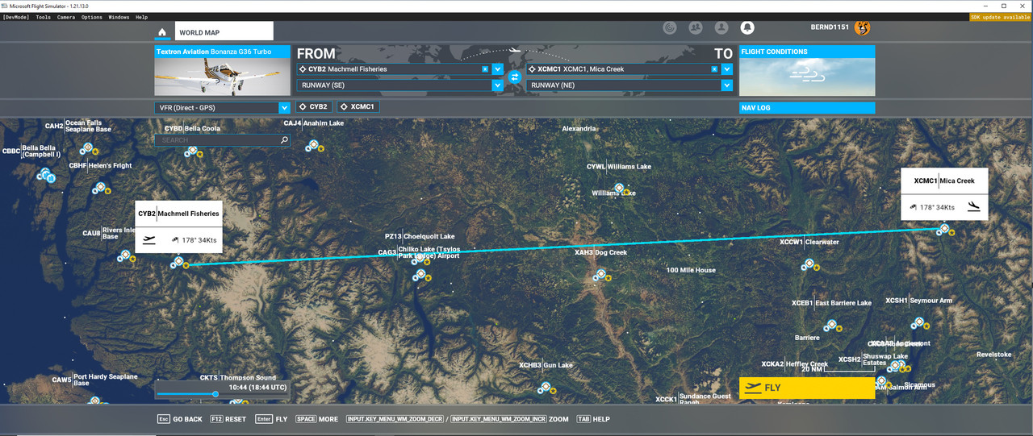Select the Seymour Arm airport marker
The height and width of the screenshot is (436, 1033).
(918, 322)
